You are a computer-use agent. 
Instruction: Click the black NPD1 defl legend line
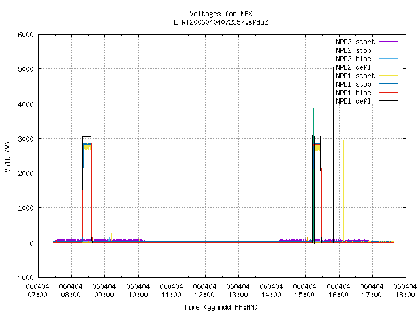389,101
